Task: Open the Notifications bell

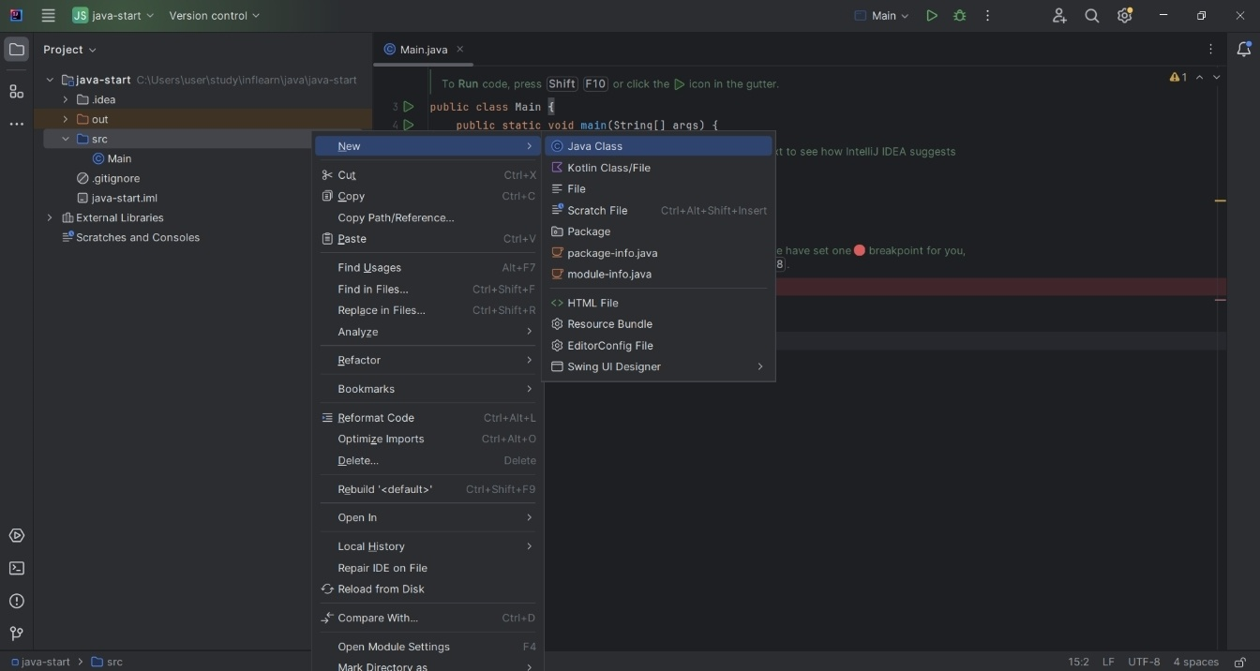Action: click(1243, 50)
